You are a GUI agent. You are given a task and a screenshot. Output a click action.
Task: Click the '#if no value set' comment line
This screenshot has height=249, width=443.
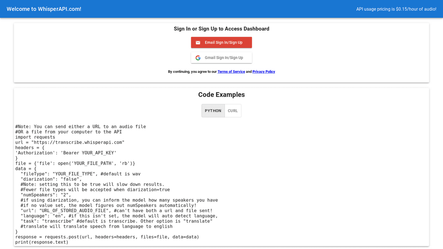[x=108, y=206]
